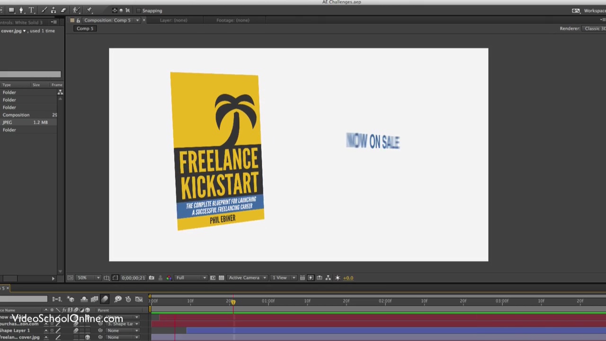
Task: Switch to the Footage: (none) tab
Action: coord(232,20)
